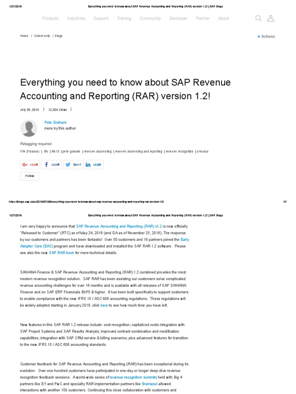Image resolution: width=296 pixels, height=394 pixels.
Task: Select the FIN (Finance) tag
Action: (30, 152)
